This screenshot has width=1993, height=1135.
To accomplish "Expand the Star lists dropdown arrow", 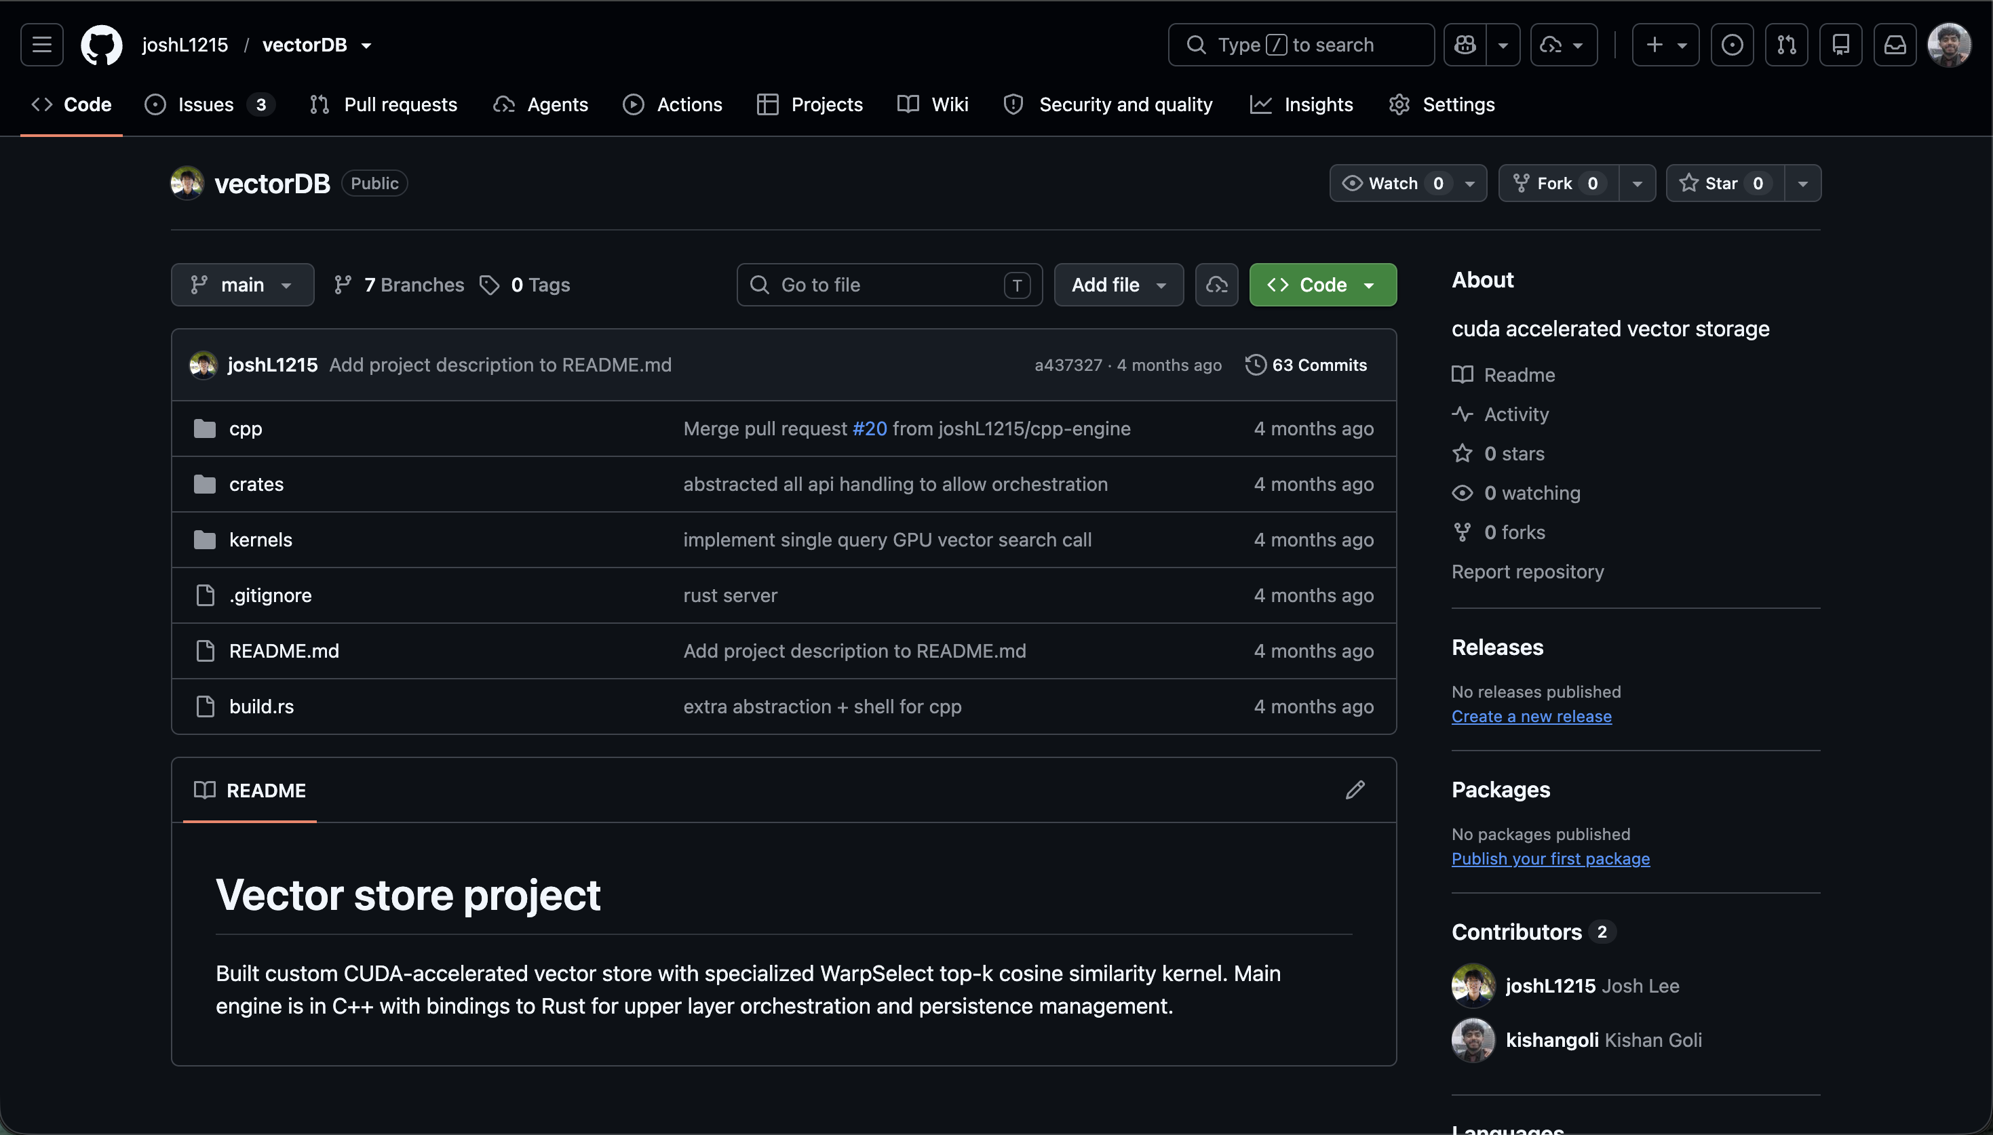I will coord(1803,183).
